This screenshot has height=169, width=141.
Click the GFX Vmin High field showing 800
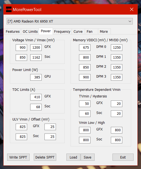pyautogui.click(x=117, y=130)
